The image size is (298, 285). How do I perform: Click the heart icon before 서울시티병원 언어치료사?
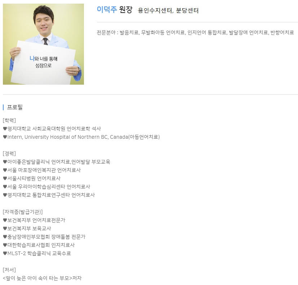click(x=5, y=178)
